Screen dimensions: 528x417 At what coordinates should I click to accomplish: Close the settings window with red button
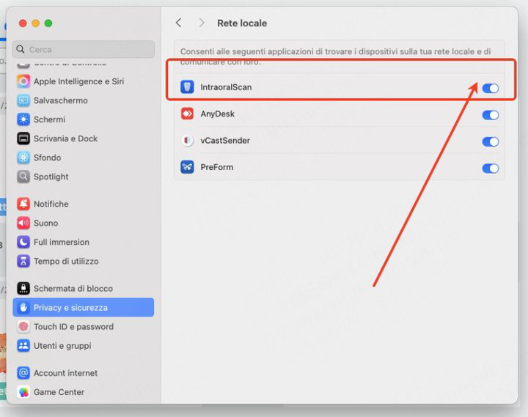pos(23,23)
